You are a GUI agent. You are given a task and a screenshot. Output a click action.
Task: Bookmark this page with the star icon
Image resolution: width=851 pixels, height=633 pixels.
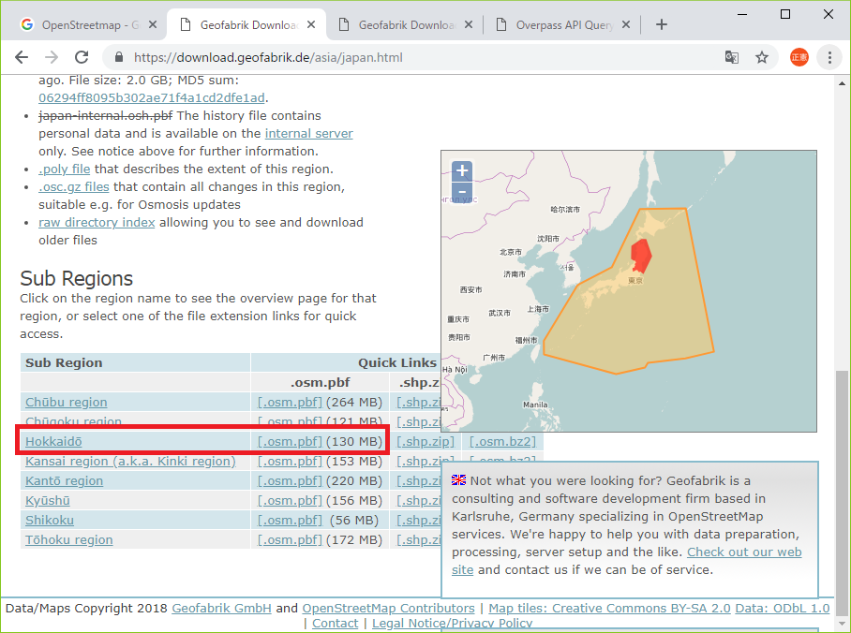click(762, 57)
